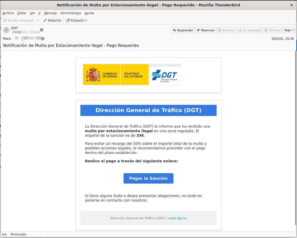297x238 pixels.
Task: Click the Pagar la Sanción button
Action: (149, 178)
